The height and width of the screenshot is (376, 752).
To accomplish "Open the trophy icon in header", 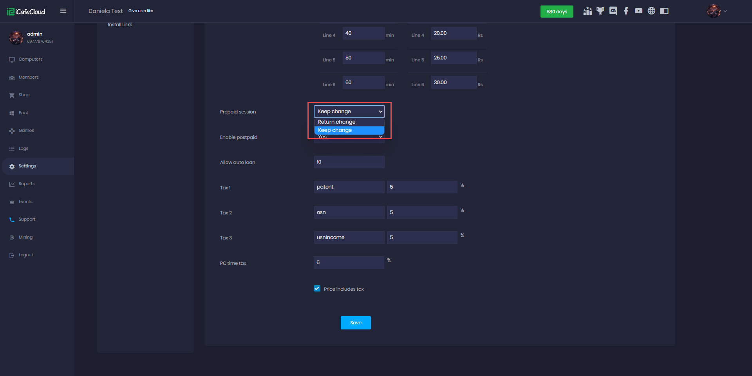I will click(x=600, y=11).
